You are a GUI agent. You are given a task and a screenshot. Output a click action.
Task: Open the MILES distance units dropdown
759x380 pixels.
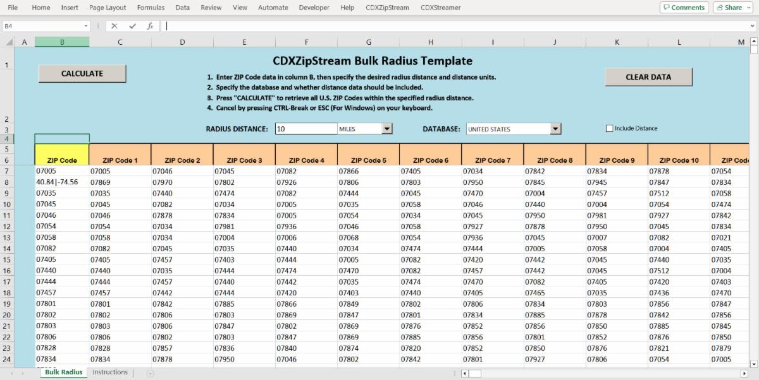click(387, 129)
